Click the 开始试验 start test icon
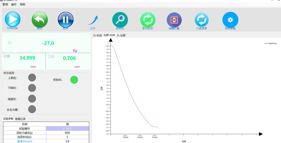The width and height of the screenshot is (281, 143). coord(13,19)
